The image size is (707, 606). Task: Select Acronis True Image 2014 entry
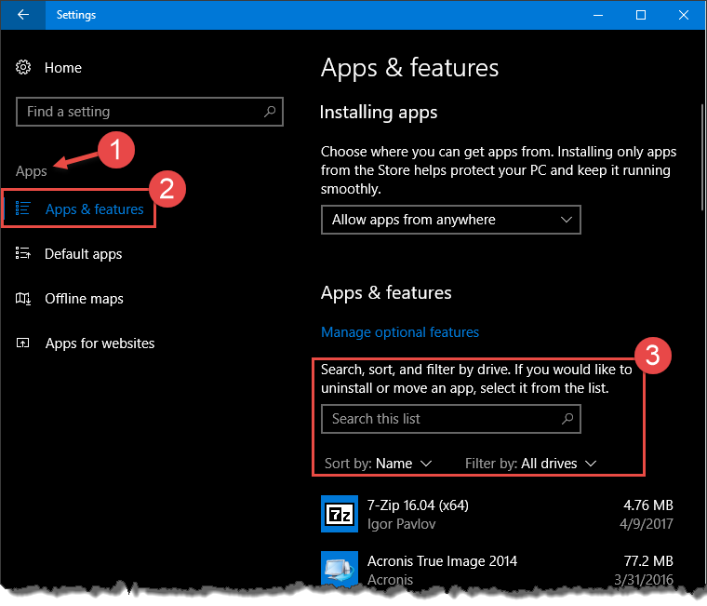(497, 569)
